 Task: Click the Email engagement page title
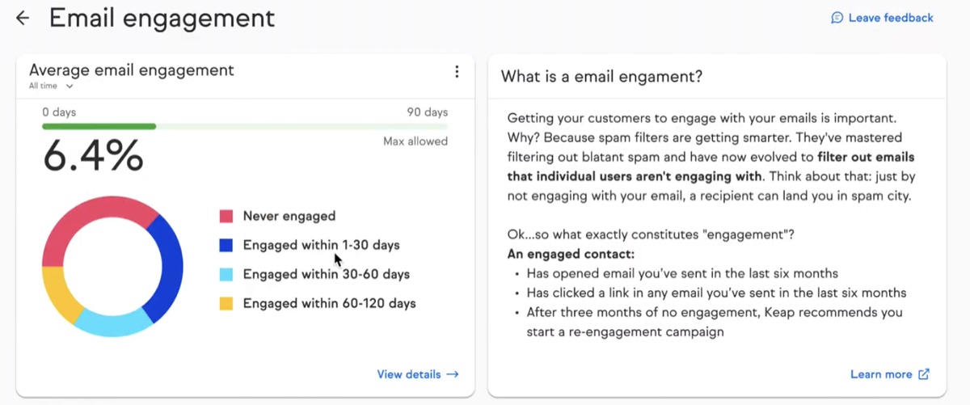tap(162, 18)
